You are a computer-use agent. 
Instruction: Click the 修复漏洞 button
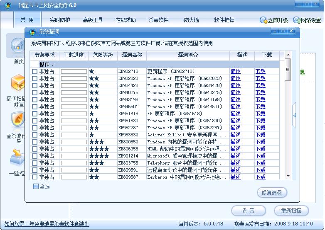tap(272, 192)
